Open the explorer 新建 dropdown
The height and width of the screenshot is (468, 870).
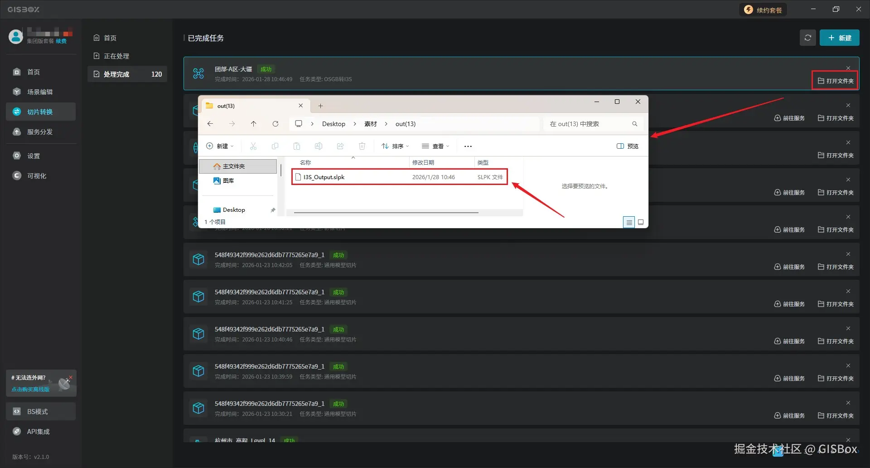click(x=220, y=146)
